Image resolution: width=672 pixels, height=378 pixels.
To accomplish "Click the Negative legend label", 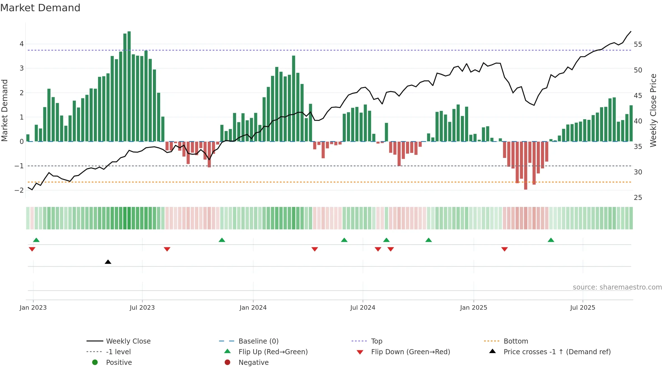I will (x=254, y=362).
